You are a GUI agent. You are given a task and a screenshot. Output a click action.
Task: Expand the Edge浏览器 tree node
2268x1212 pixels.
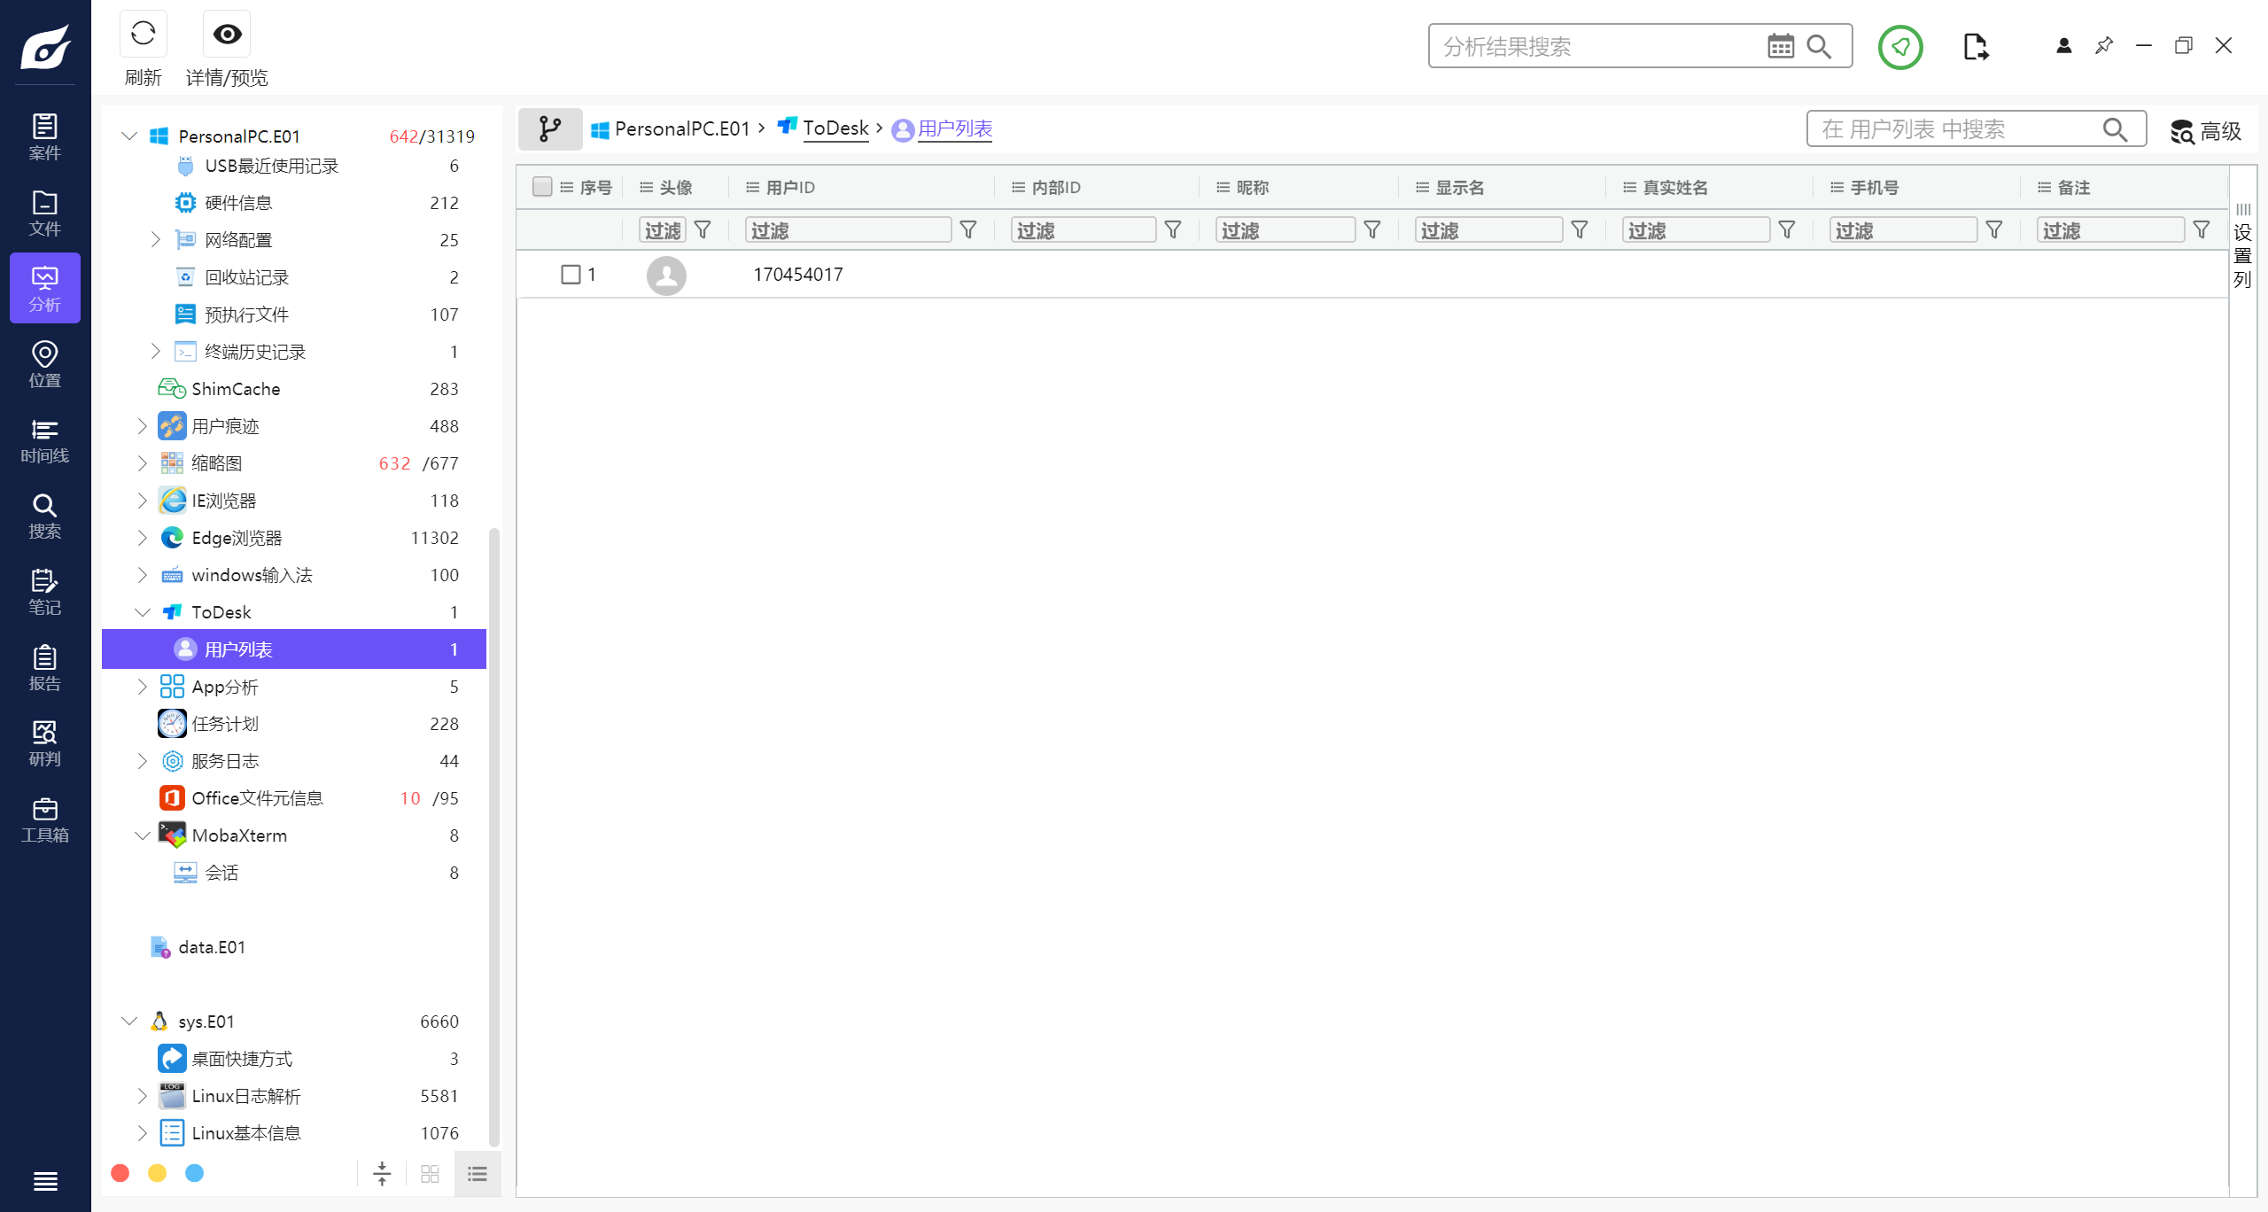[143, 538]
